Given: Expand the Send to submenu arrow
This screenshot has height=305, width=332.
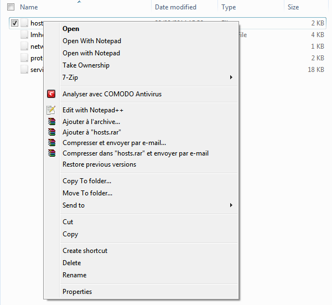Looking at the screenshot, I should pos(231,205).
